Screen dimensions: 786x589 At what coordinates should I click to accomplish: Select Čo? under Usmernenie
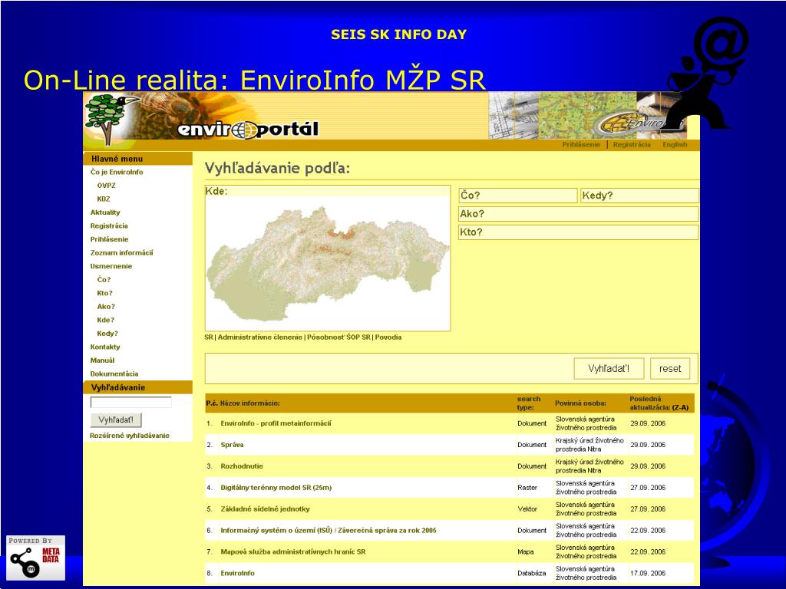pyautogui.click(x=104, y=280)
